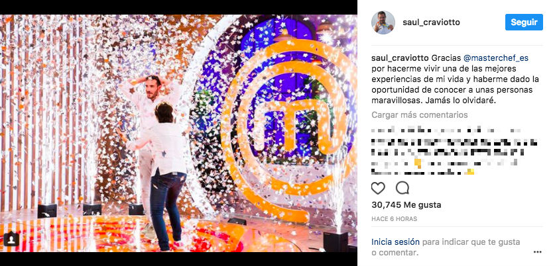
Task: Open comments with the speech bubble icon
Action: pos(402,188)
